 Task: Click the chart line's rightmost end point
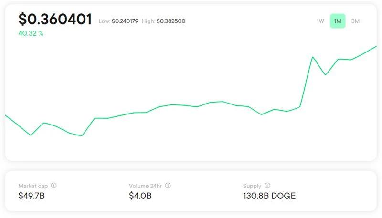point(376,46)
